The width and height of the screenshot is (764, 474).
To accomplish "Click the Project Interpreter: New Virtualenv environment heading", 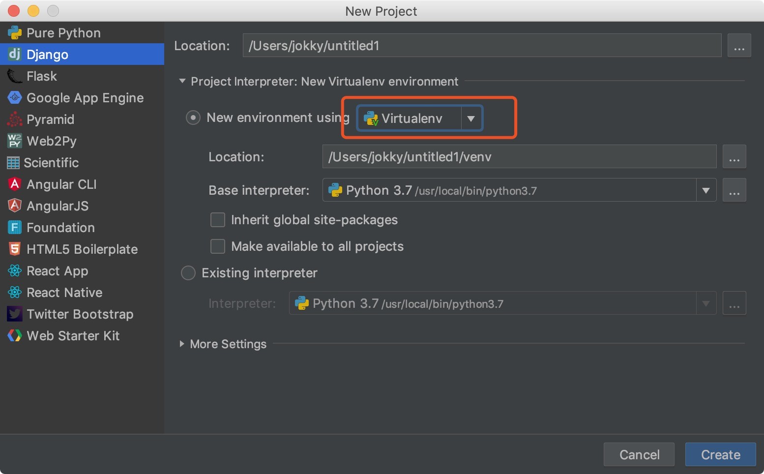I will [324, 81].
